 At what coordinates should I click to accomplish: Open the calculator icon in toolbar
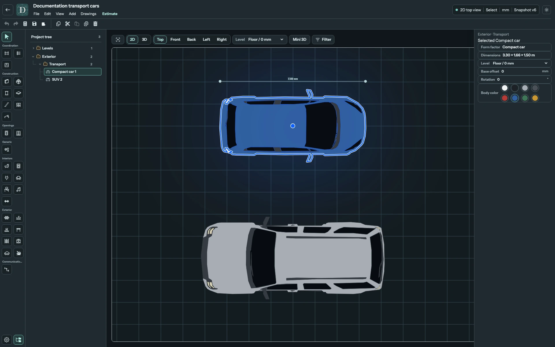pyautogui.click(x=25, y=24)
